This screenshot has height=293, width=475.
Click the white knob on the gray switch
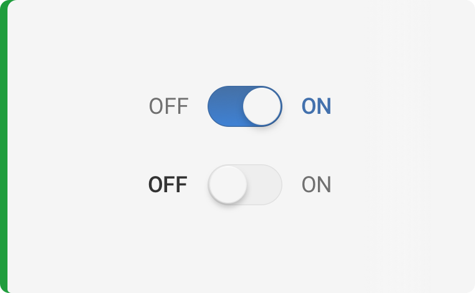pos(228,185)
